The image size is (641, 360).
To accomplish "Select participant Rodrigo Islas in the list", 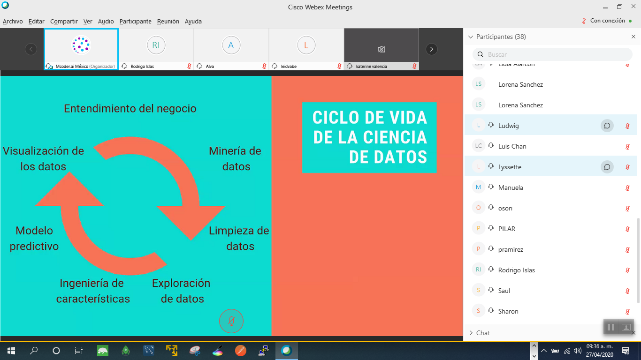I will point(516,270).
